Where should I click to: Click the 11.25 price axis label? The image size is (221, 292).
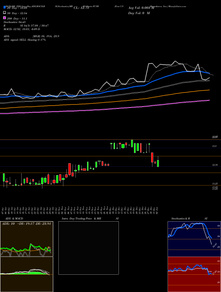(x=215, y=184)
